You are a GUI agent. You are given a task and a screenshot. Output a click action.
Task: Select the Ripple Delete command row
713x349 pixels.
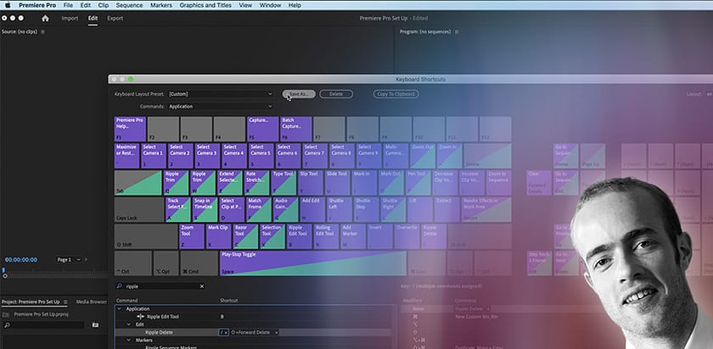(253, 332)
